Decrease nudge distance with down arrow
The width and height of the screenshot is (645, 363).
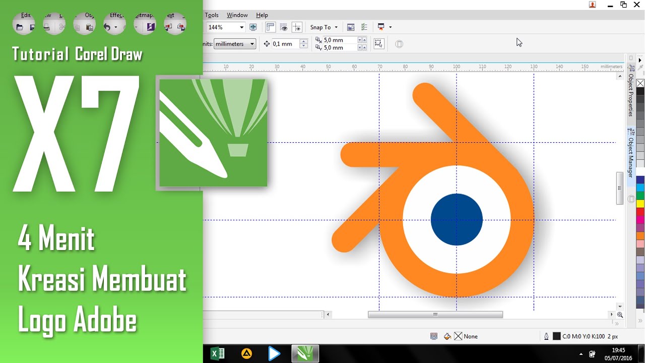pos(303,46)
